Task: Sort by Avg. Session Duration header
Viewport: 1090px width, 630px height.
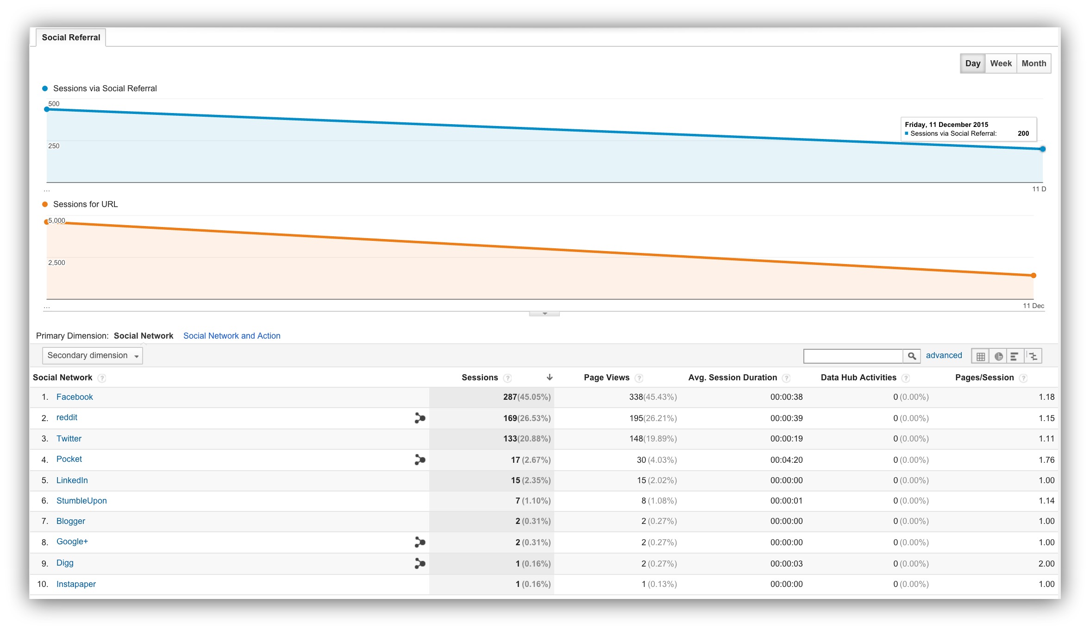Action: (x=733, y=378)
